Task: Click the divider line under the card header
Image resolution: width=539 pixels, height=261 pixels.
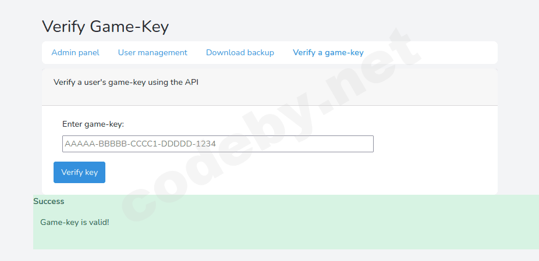Action: pyautogui.click(x=269, y=105)
